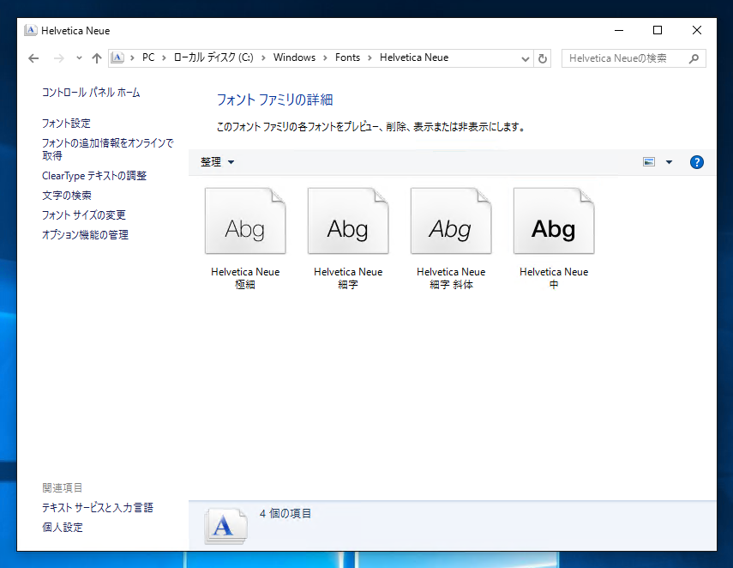Open オプション機能の管理 link
The height and width of the screenshot is (568, 733).
(85, 235)
